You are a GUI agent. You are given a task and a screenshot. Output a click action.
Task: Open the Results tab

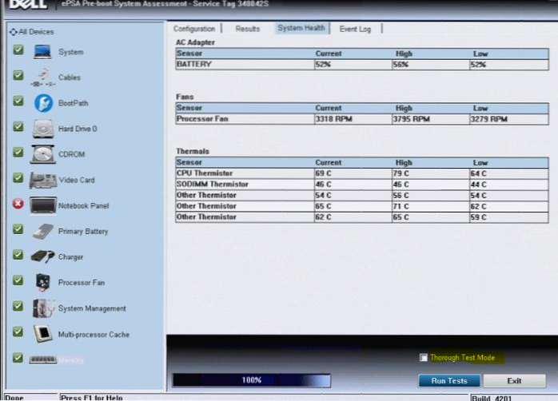pyautogui.click(x=247, y=29)
